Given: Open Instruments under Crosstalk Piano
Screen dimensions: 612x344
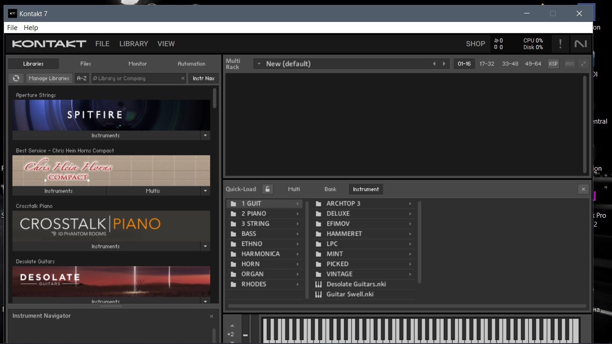Looking at the screenshot, I should [x=106, y=246].
